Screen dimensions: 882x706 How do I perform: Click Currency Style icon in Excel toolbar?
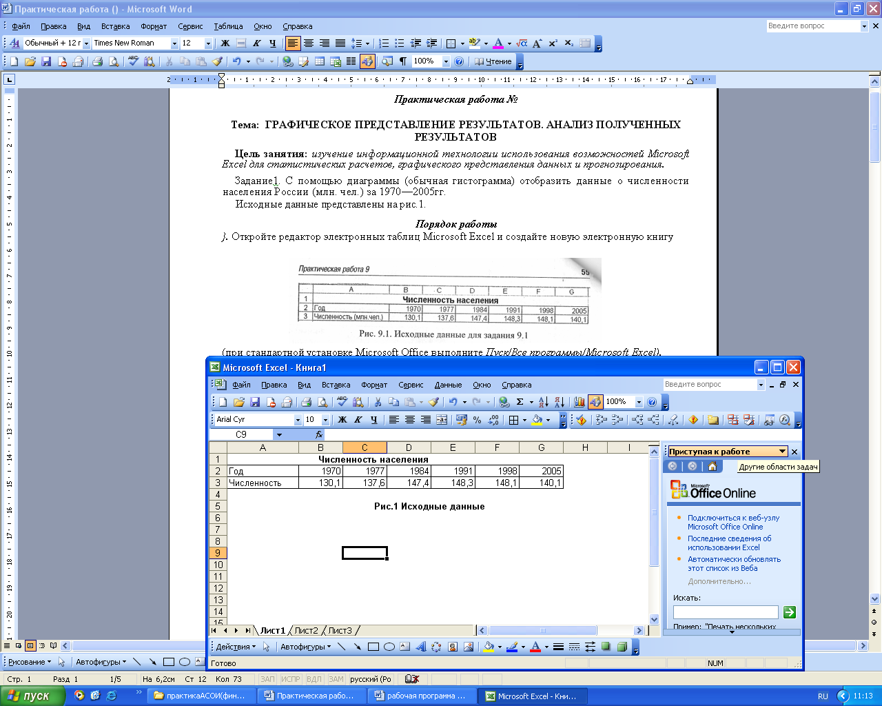(x=462, y=420)
